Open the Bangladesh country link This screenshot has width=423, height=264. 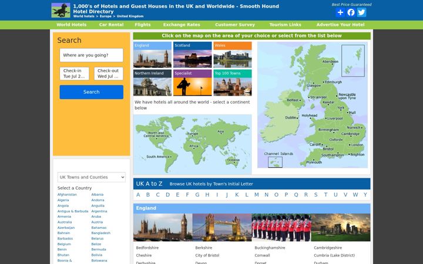[101, 233]
